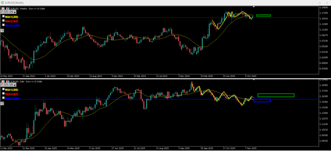Check the MA3(240) checkbox on Daily chart

pyautogui.click(x=3, y=98)
